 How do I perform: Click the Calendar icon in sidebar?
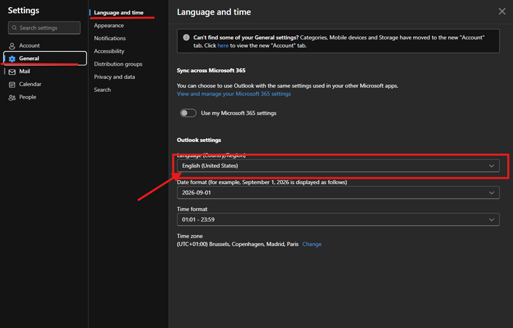(12, 85)
